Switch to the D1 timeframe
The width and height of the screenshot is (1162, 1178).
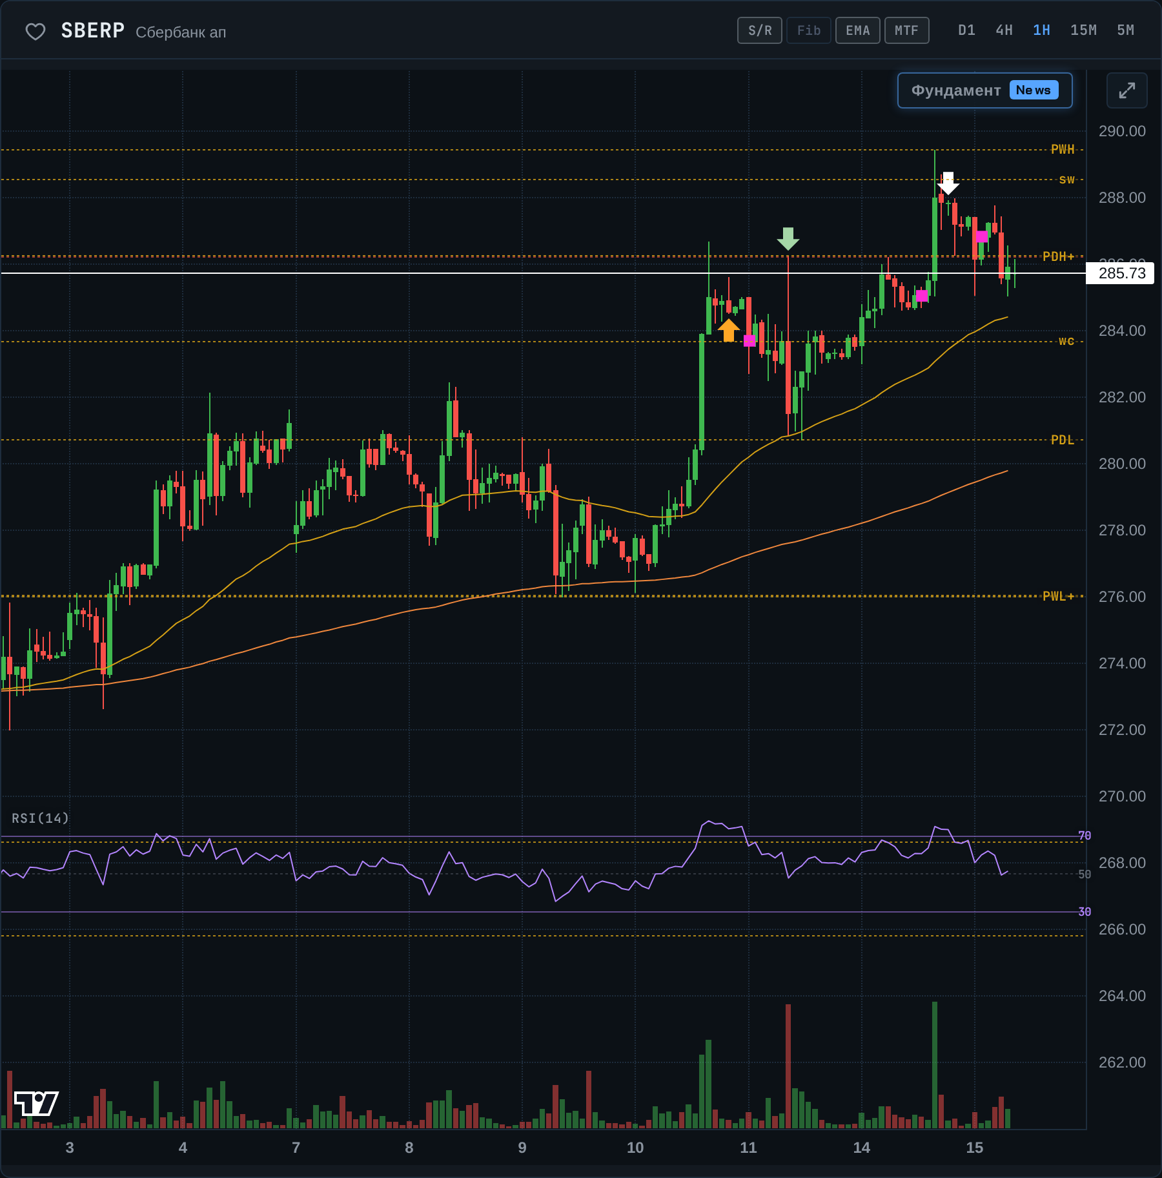(966, 30)
